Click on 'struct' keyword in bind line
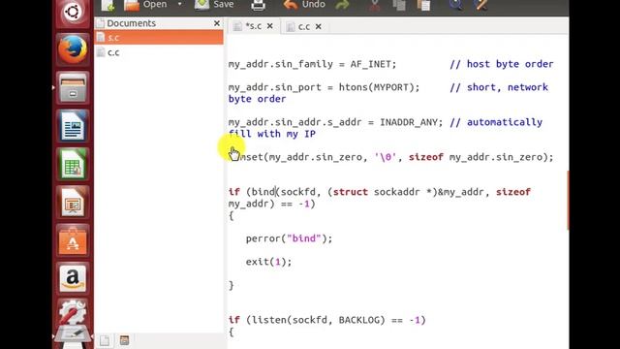 [351, 192]
